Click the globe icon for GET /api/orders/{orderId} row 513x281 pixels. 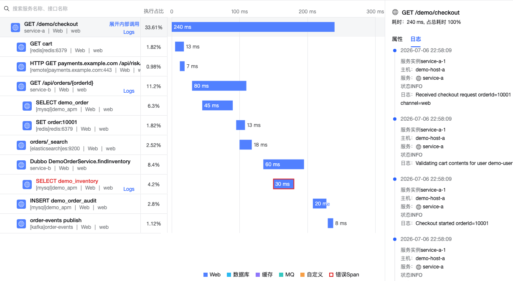point(21,86)
